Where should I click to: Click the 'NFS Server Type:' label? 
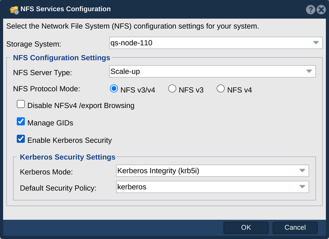pyautogui.click(x=42, y=72)
